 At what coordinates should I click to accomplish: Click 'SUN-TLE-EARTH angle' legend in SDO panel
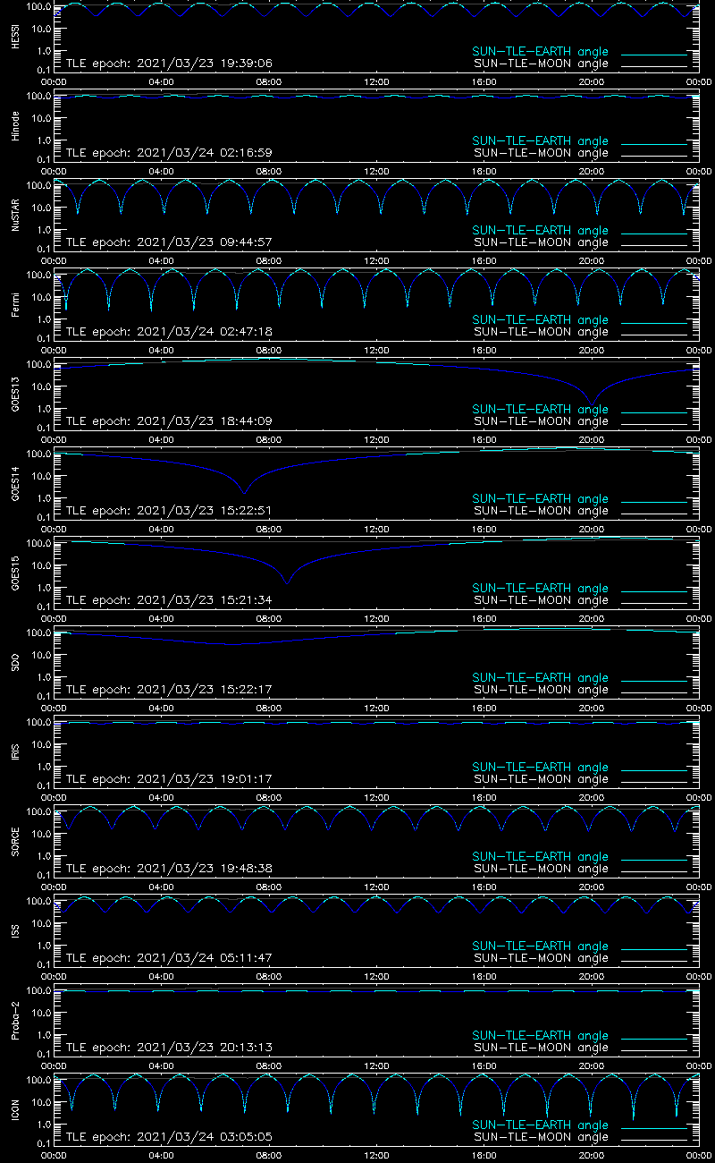540,677
